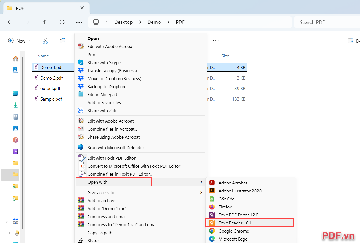Open the Music icon in the sidebar

coord(15,140)
